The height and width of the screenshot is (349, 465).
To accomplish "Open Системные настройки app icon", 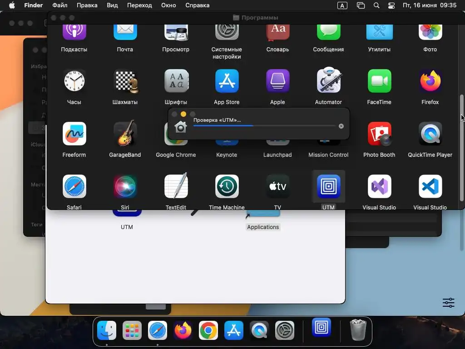I will (227, 32).
